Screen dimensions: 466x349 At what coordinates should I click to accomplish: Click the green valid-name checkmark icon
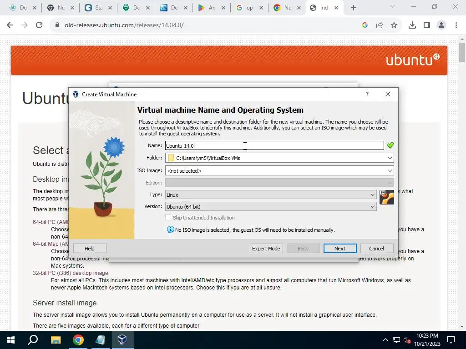[x=390, y=145]
